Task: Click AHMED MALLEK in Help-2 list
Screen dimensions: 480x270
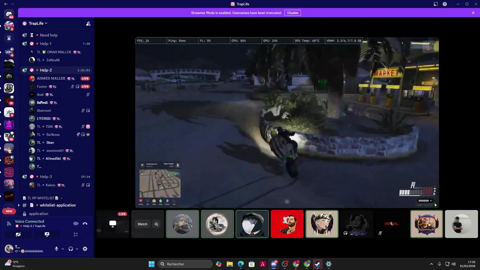Action: point(60,78)
